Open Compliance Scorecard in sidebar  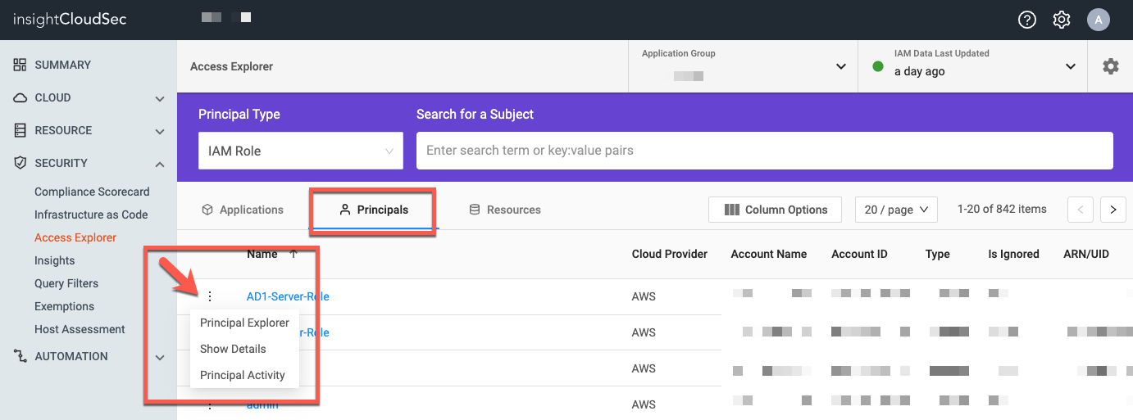point(92,192)
